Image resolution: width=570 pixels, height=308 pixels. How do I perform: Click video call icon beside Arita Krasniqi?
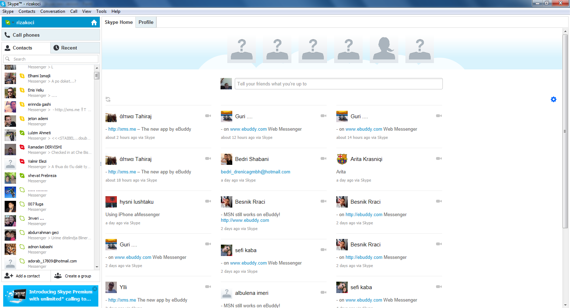(x=439, y=158)
